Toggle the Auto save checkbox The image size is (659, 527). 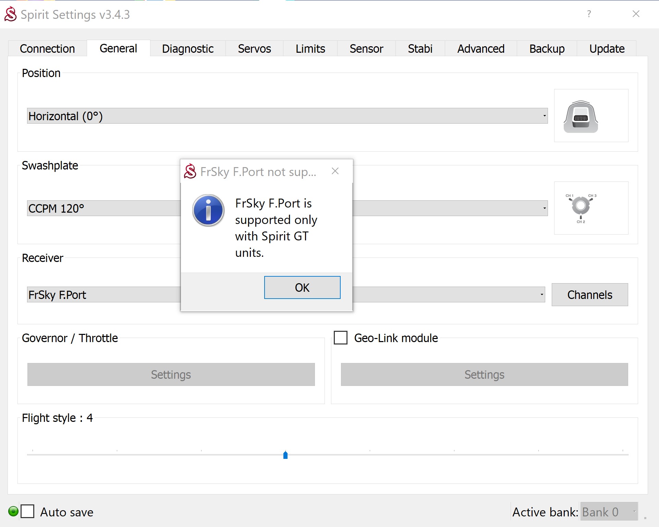pos(28,512)
